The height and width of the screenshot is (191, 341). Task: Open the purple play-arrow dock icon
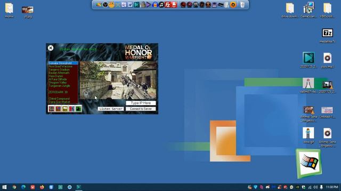click(x=149, y=5)
